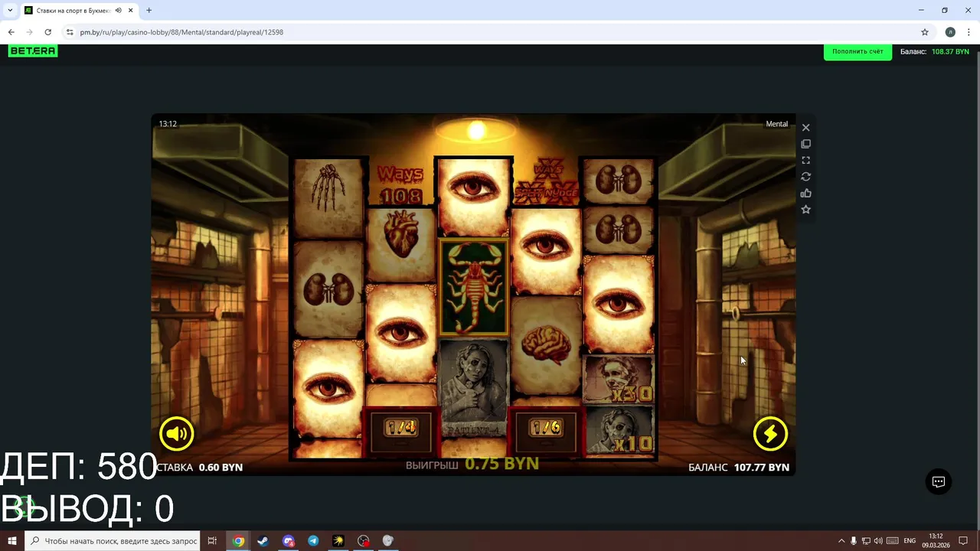Close the Ставки на спорт tab

point(131,11)
